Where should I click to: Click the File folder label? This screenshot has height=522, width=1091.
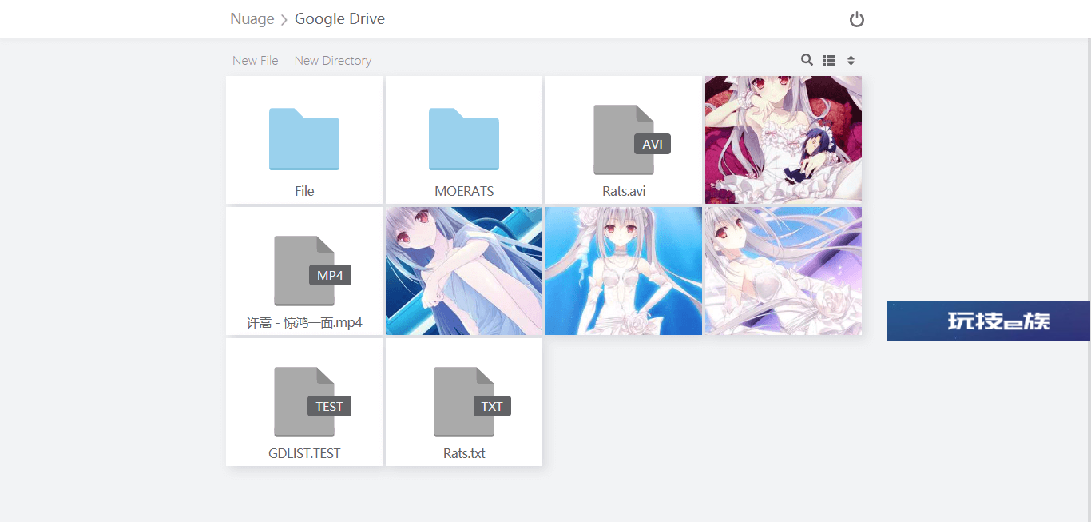click(304, 191)
